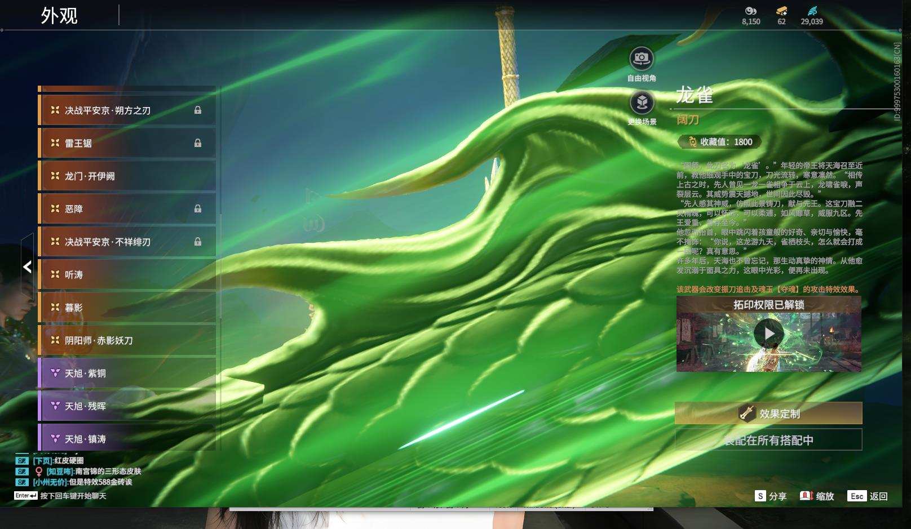The width and height of the screenshot is (911, 529).
Task: Click the gold brick currency icon showing 62
Action: coord(781,11)
